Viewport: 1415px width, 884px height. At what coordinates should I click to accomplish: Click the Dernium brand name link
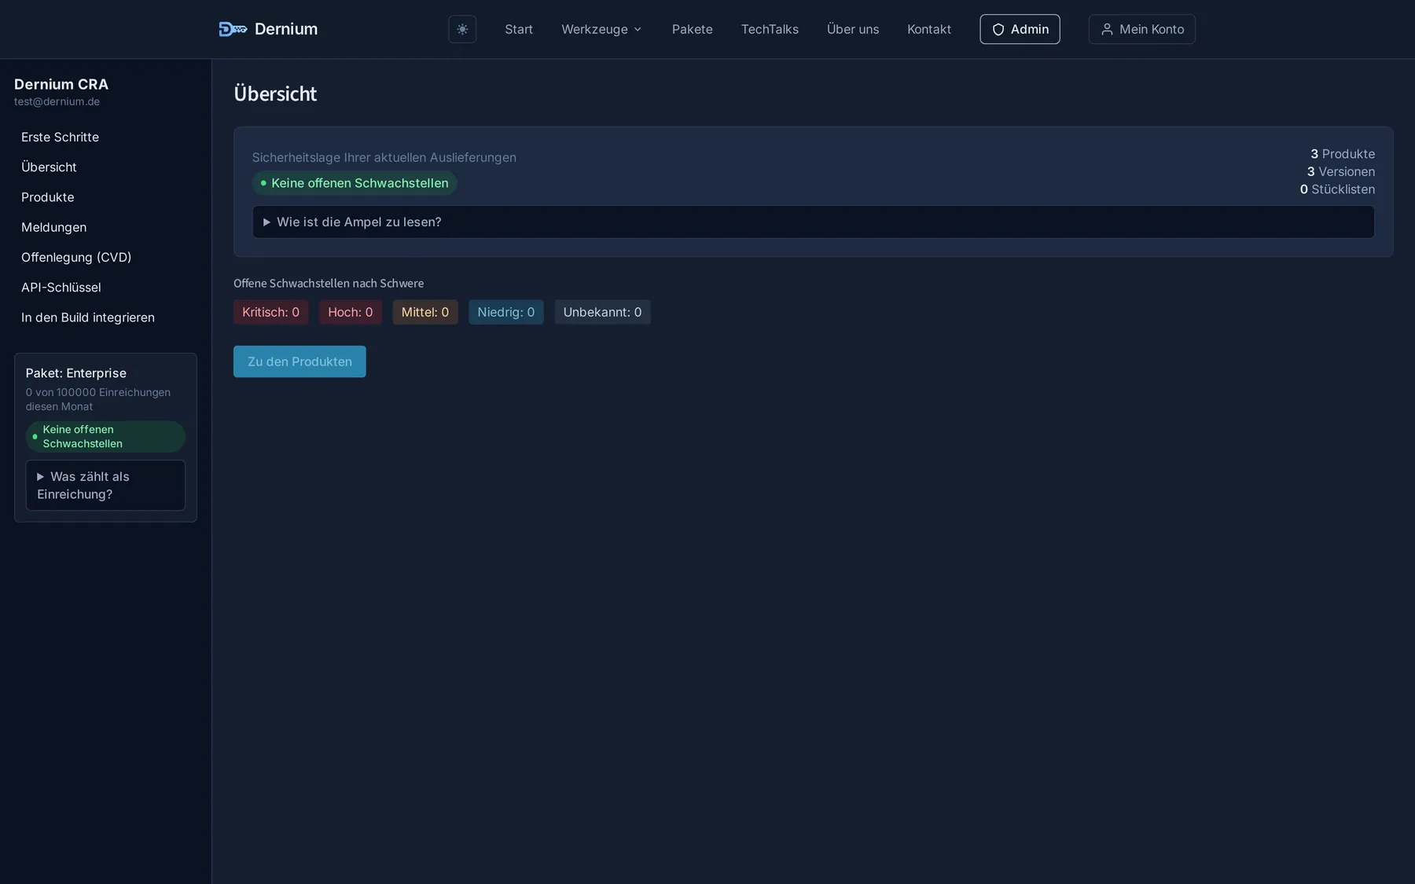pyautogui.click(x=286, y=29)
